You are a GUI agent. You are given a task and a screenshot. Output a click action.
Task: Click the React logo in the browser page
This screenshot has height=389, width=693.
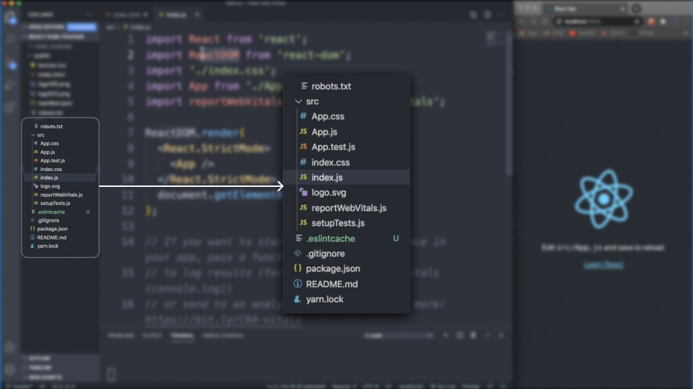pyautogui.click(x=604, y=199)
